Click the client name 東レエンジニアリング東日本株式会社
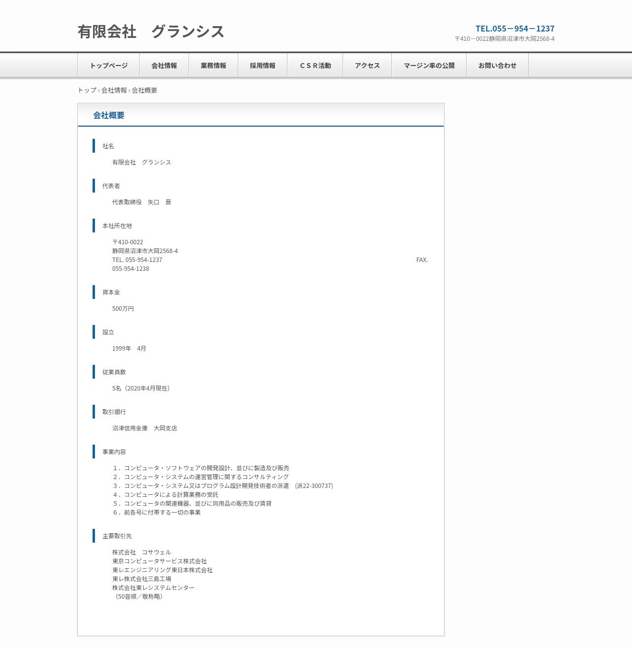This screenshot has height=648, width=632. coord(162,570)
